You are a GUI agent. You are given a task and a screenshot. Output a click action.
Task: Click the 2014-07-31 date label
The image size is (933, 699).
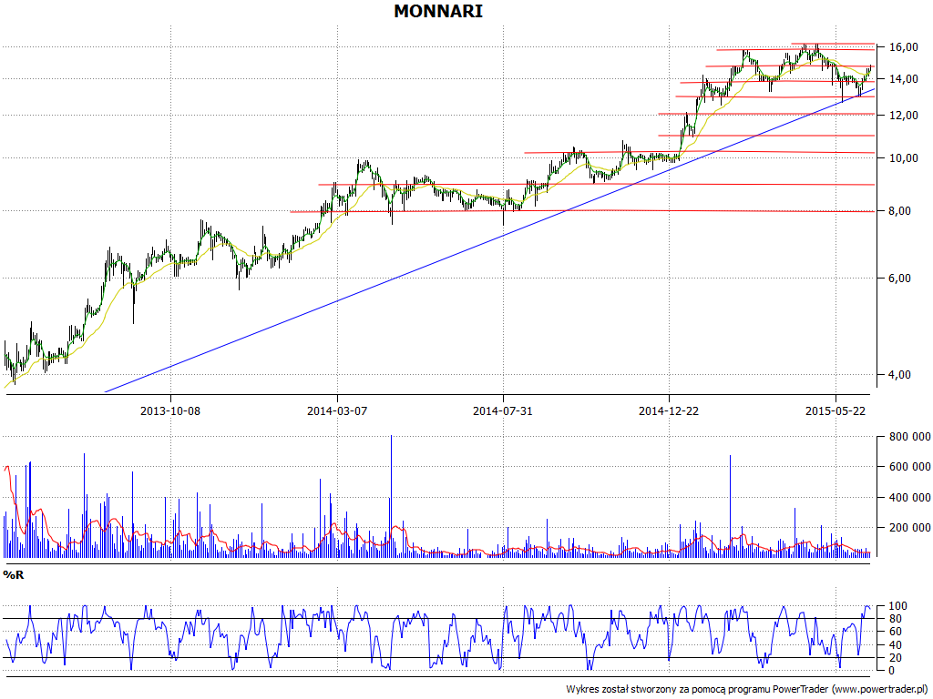click(503, 410)
